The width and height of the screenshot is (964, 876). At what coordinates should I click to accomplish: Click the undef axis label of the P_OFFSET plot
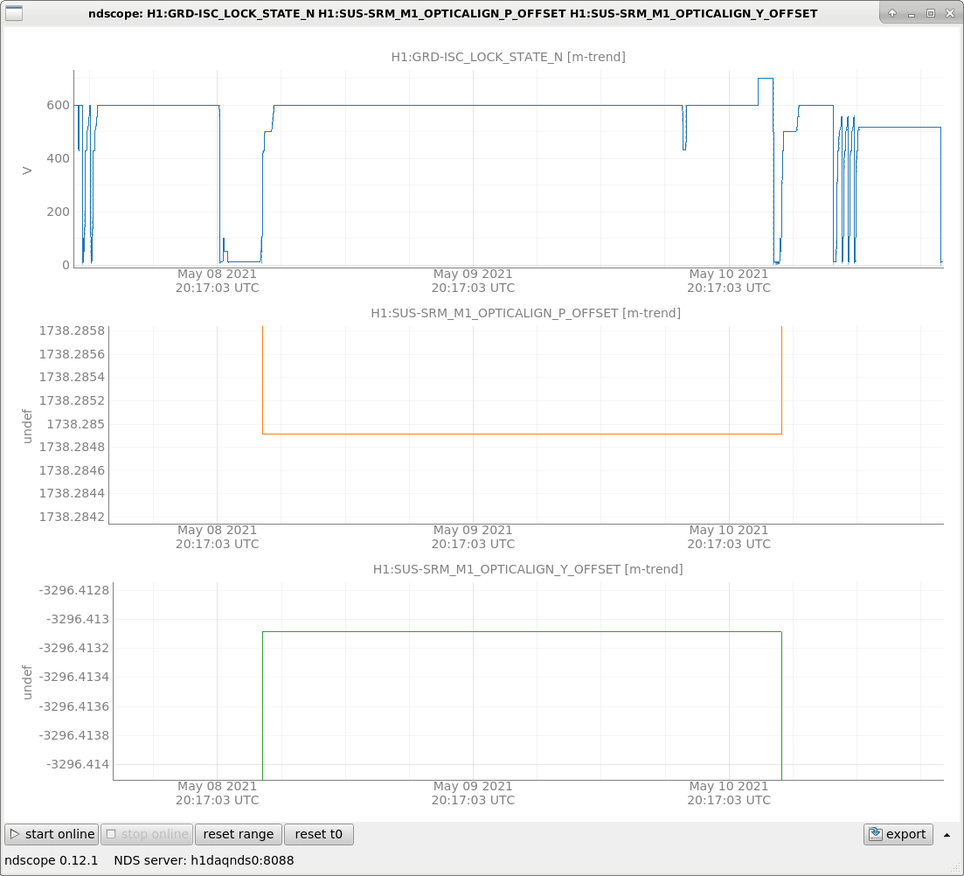(26, 426)
